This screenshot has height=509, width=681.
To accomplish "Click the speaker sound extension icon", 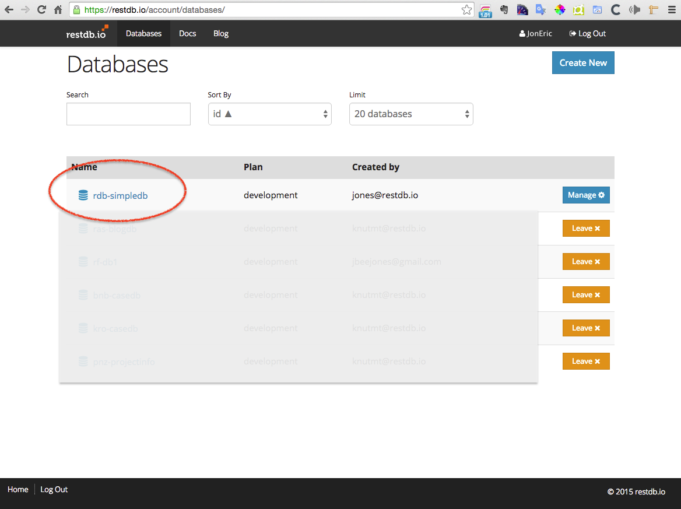I will point(634,9).
